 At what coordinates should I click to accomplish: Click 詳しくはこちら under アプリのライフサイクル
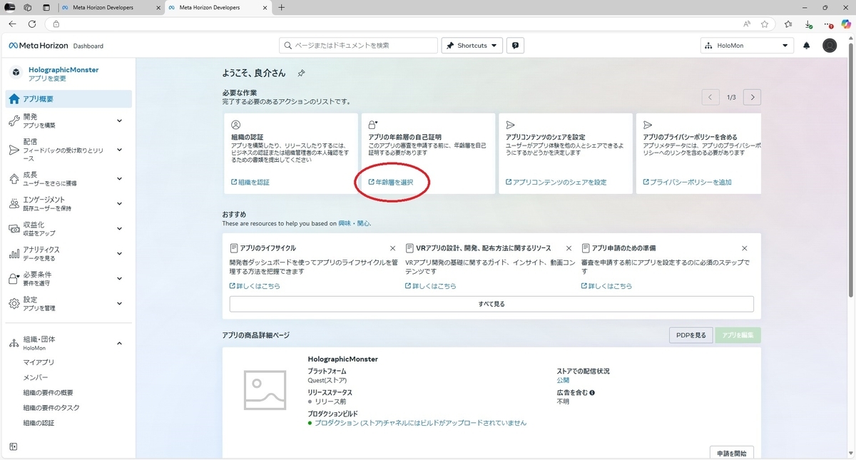click(x=255, y=286)
